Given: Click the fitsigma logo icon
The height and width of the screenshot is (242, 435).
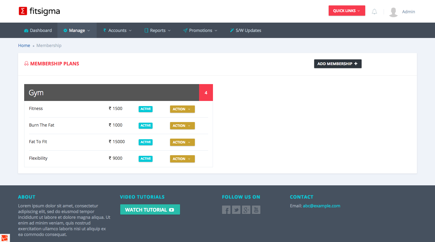Looking at the screenshot, I should (x=23, y=11).
